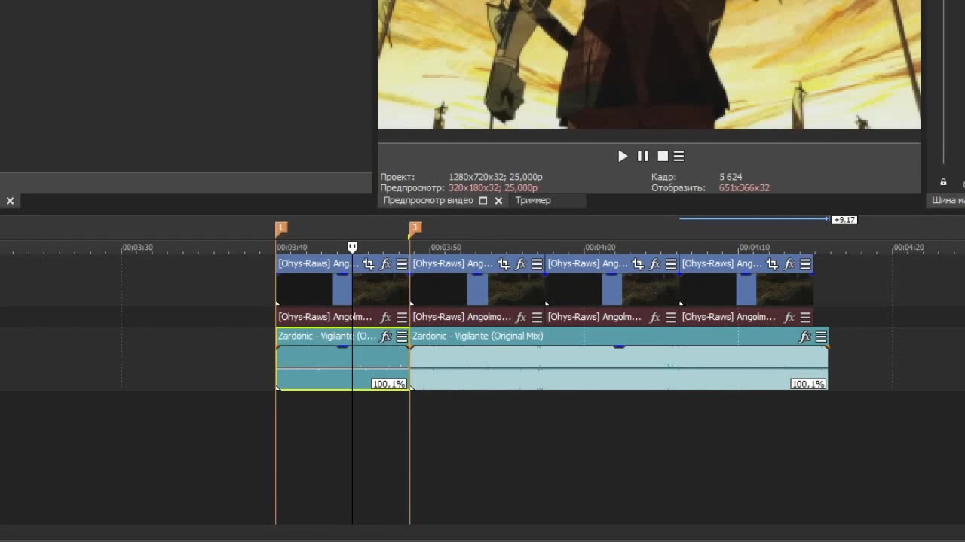Select the video thumbnail of the clip under 00:04:00
Viewport: 965px width, 542px height.
click(x=612, y=289)
